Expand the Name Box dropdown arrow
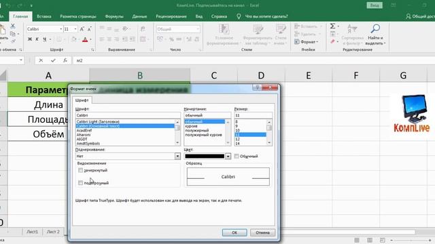The width and height of the screenshot is (435, 244). (x=21, y=60)
